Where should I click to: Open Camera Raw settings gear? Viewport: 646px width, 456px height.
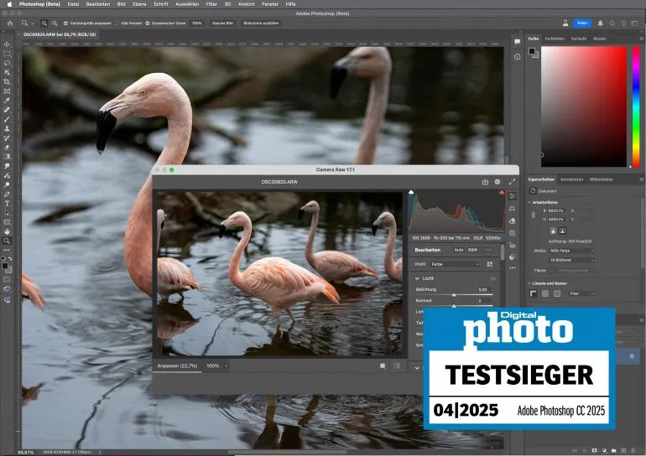(498, 182)
